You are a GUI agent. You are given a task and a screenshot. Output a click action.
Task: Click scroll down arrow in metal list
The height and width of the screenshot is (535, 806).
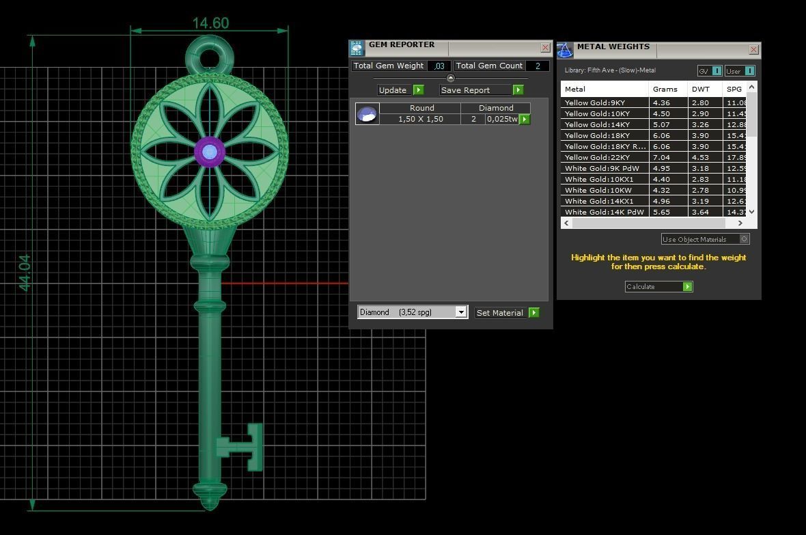click(751, 211)
